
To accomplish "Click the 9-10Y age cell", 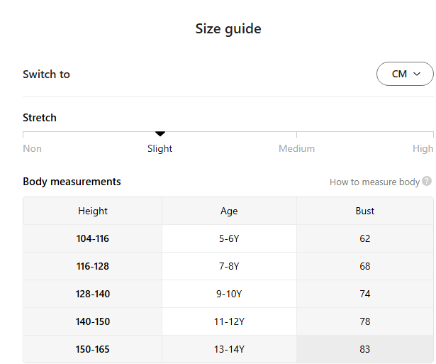I will (229, 294).
